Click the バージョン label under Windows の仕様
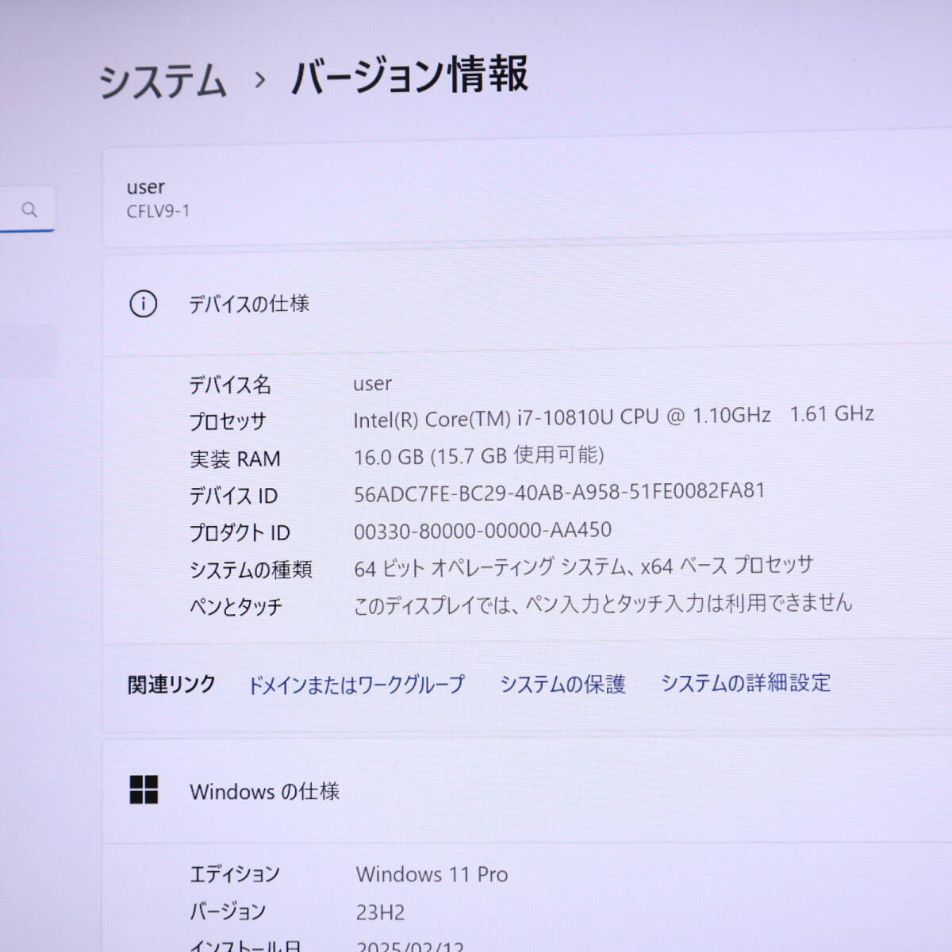Screen dimensions: 952x952 pyautogui.click(x=228, y=912)
